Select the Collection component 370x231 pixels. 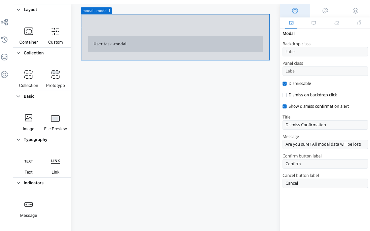coord(29,79)
